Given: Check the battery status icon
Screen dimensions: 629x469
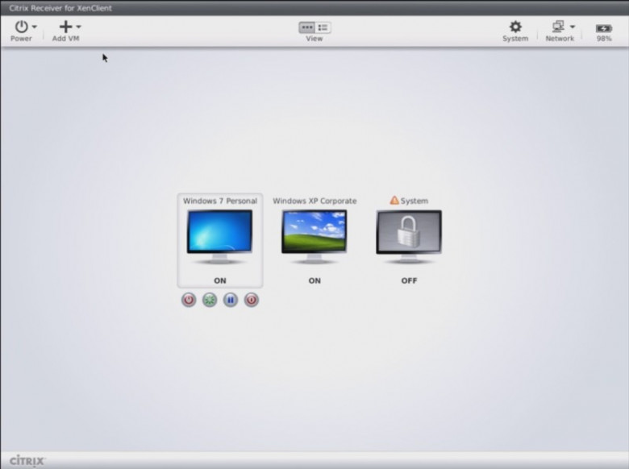Looking at the screenshot, I should point(604,28).
